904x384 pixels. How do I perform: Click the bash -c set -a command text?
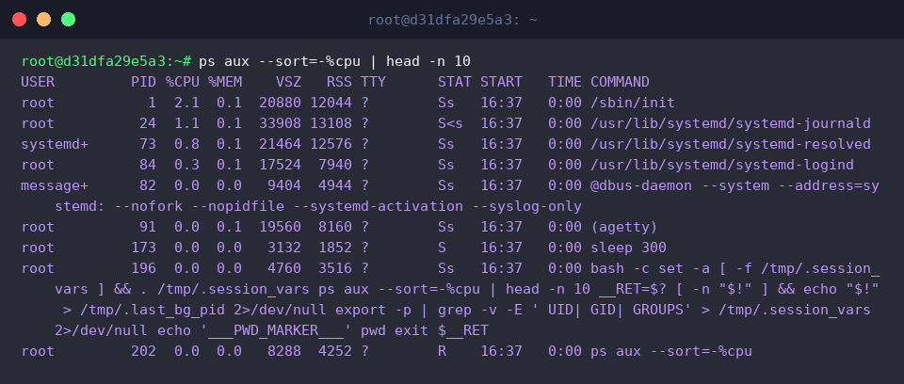coord(654,268)
